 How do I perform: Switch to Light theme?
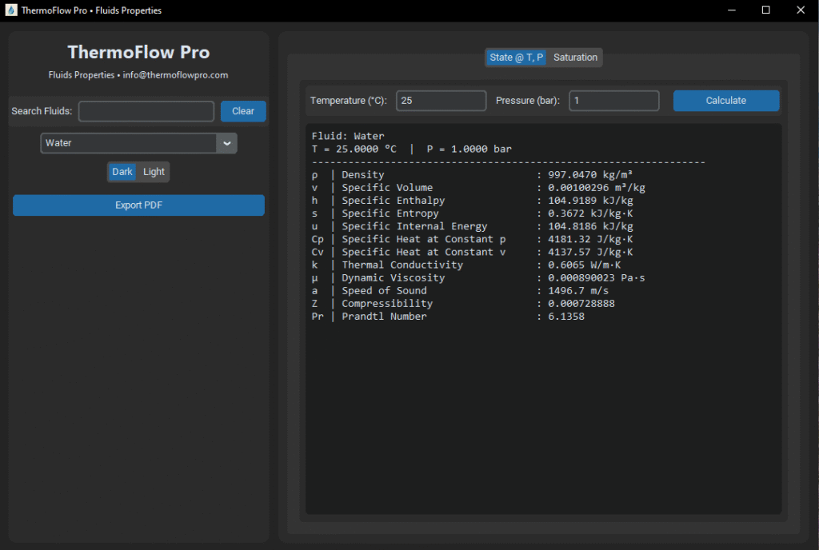pyautogui.click(x=154, y=172)
